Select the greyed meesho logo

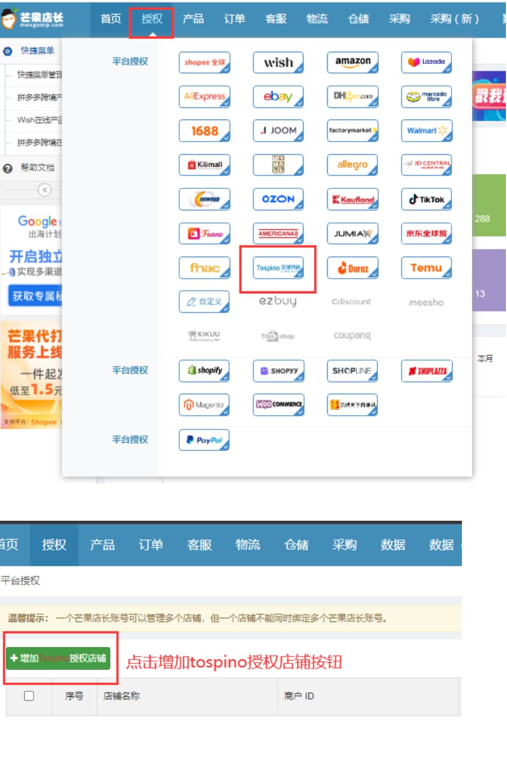pos(426,302)
